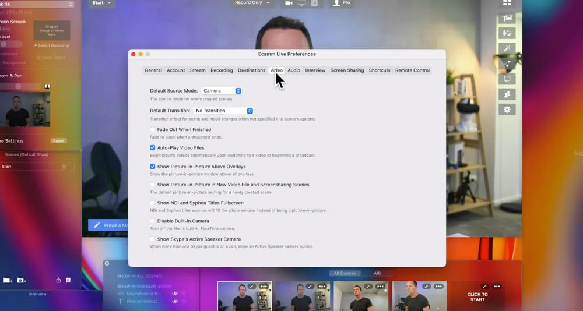Switch to the Shortcuts preferences tab
Viewport: 583px width, 311px height.
point(379,70)
